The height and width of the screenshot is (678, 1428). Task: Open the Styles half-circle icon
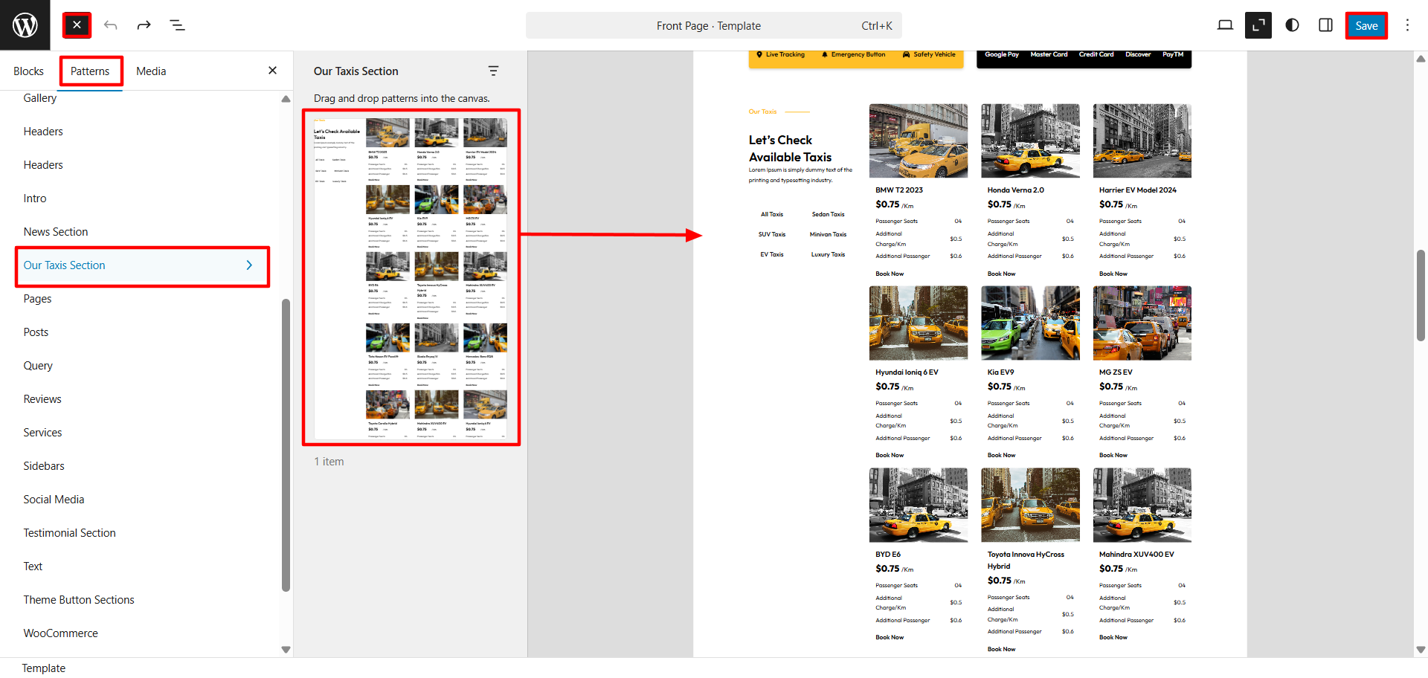(1292, 25)
